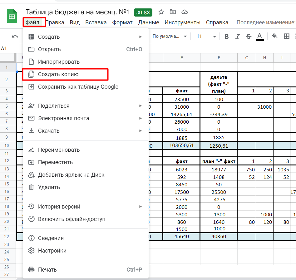Screen dimensions: 296x280
Task: Click the Последнее изменение link
Action: coord(266,22)
